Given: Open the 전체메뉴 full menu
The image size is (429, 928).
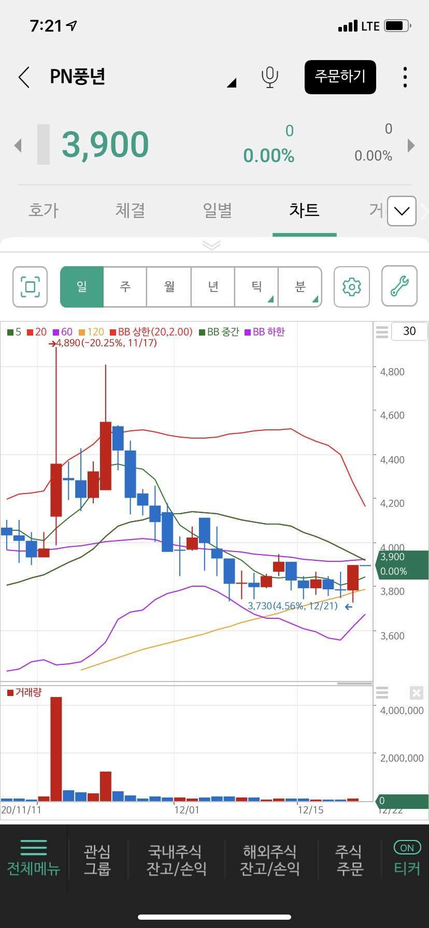Looking at the screenshot, I should point(34,859).
